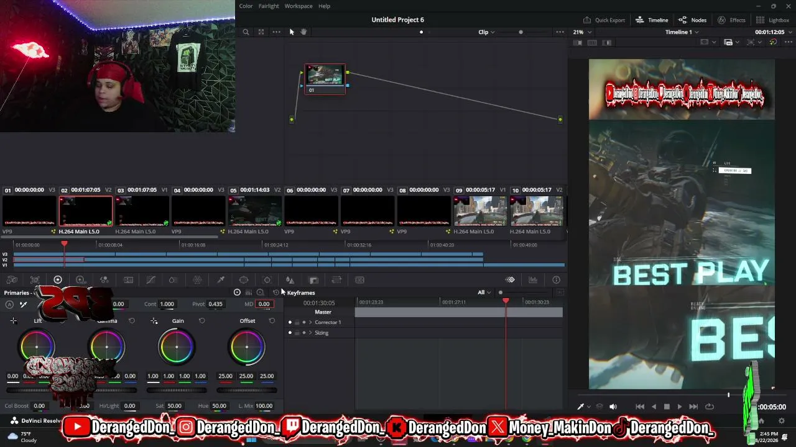
Task: Reset the Offset wheel
Action: point(272,321)
